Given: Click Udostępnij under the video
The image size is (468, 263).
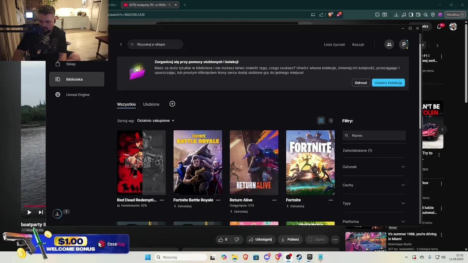Looking at the screenshot, I should tap(260, 240).
